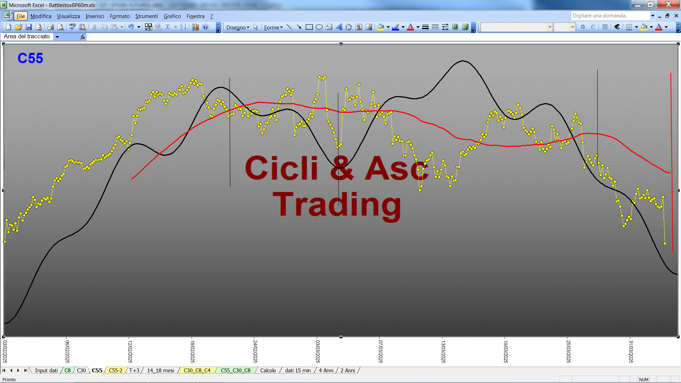Open the Visualizza menu
This screenshot has height=383, width=681.
[x=68, y=16]
